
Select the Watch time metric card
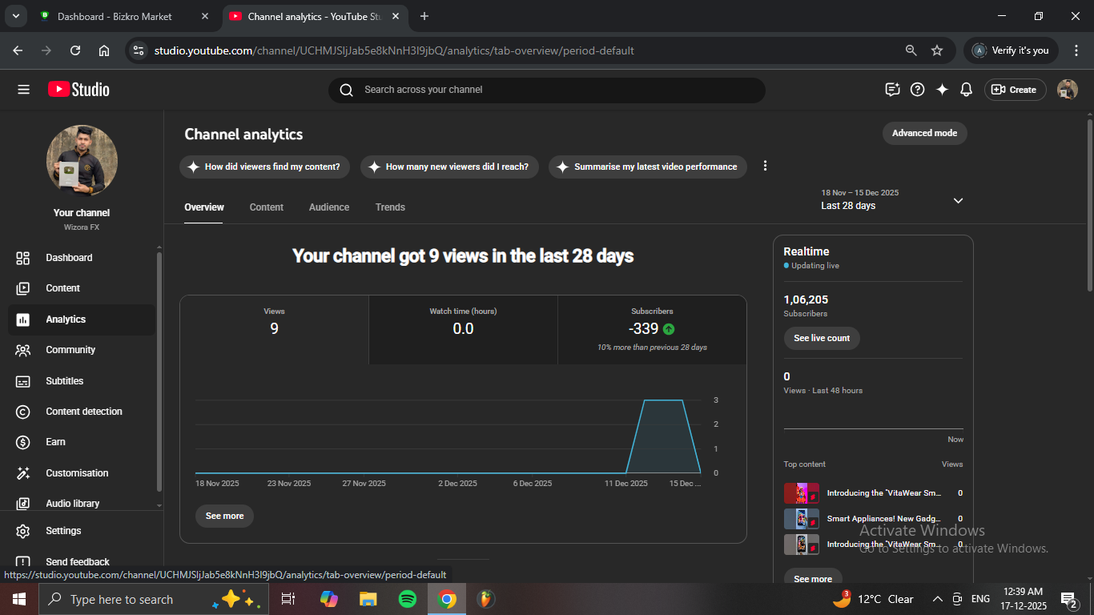point(463,329)
